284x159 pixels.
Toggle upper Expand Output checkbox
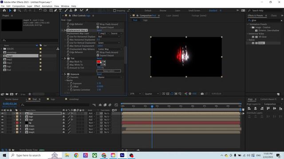(x=98, y=27)
